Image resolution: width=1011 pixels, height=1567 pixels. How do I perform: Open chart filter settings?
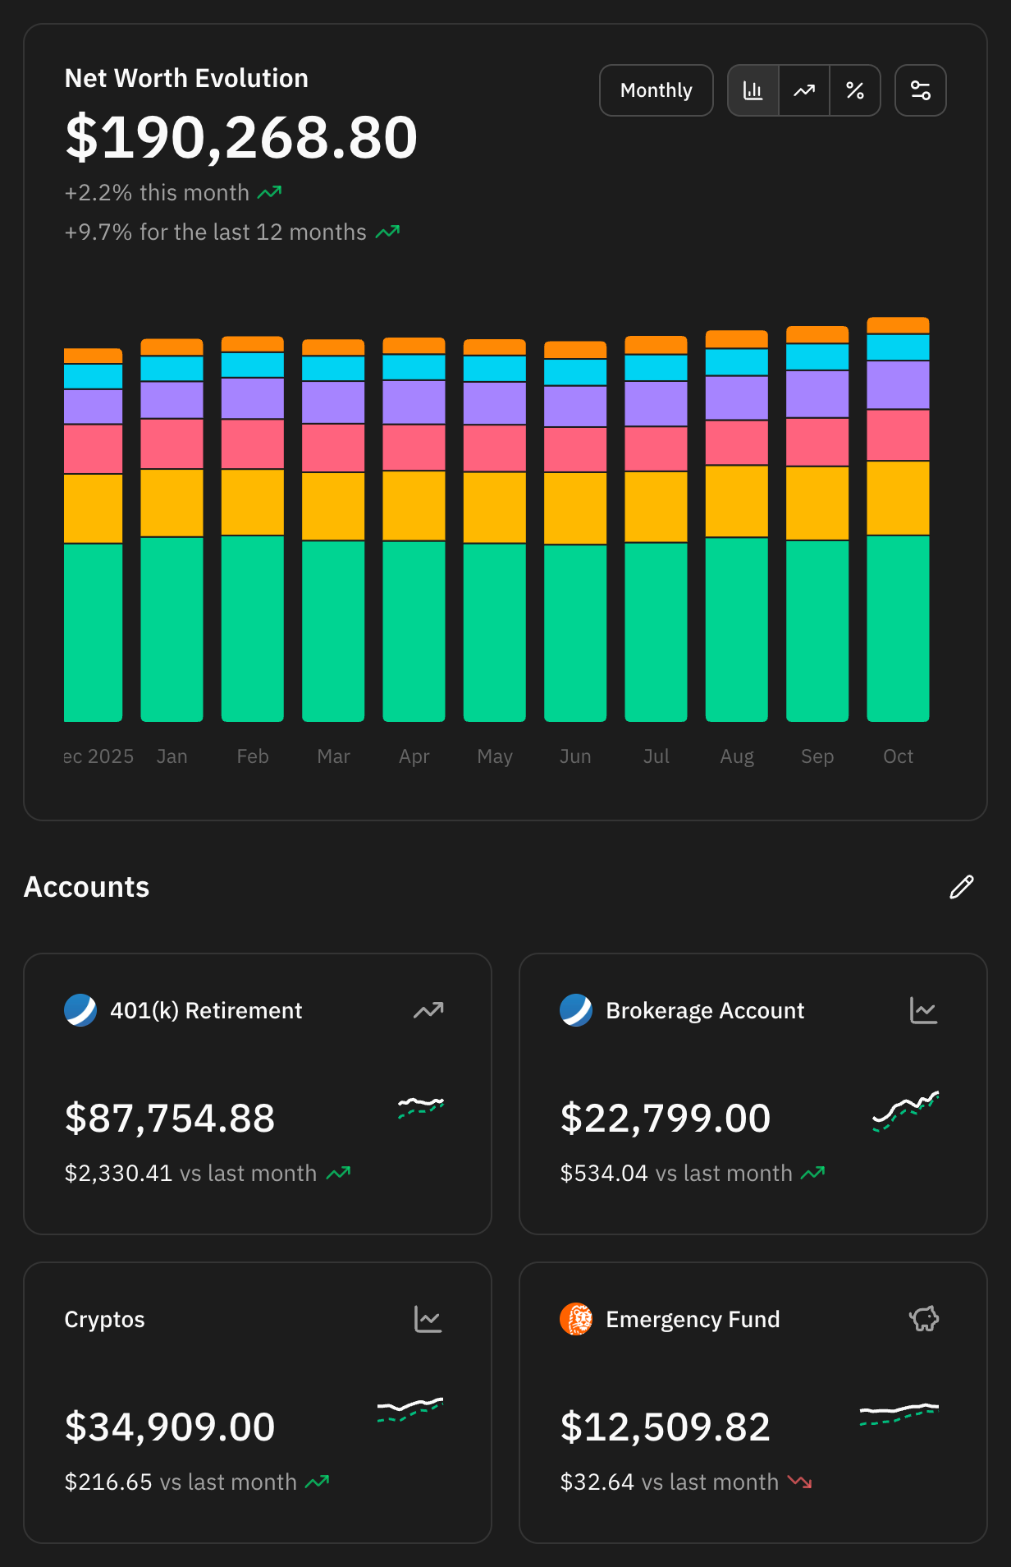click(921, 90)
